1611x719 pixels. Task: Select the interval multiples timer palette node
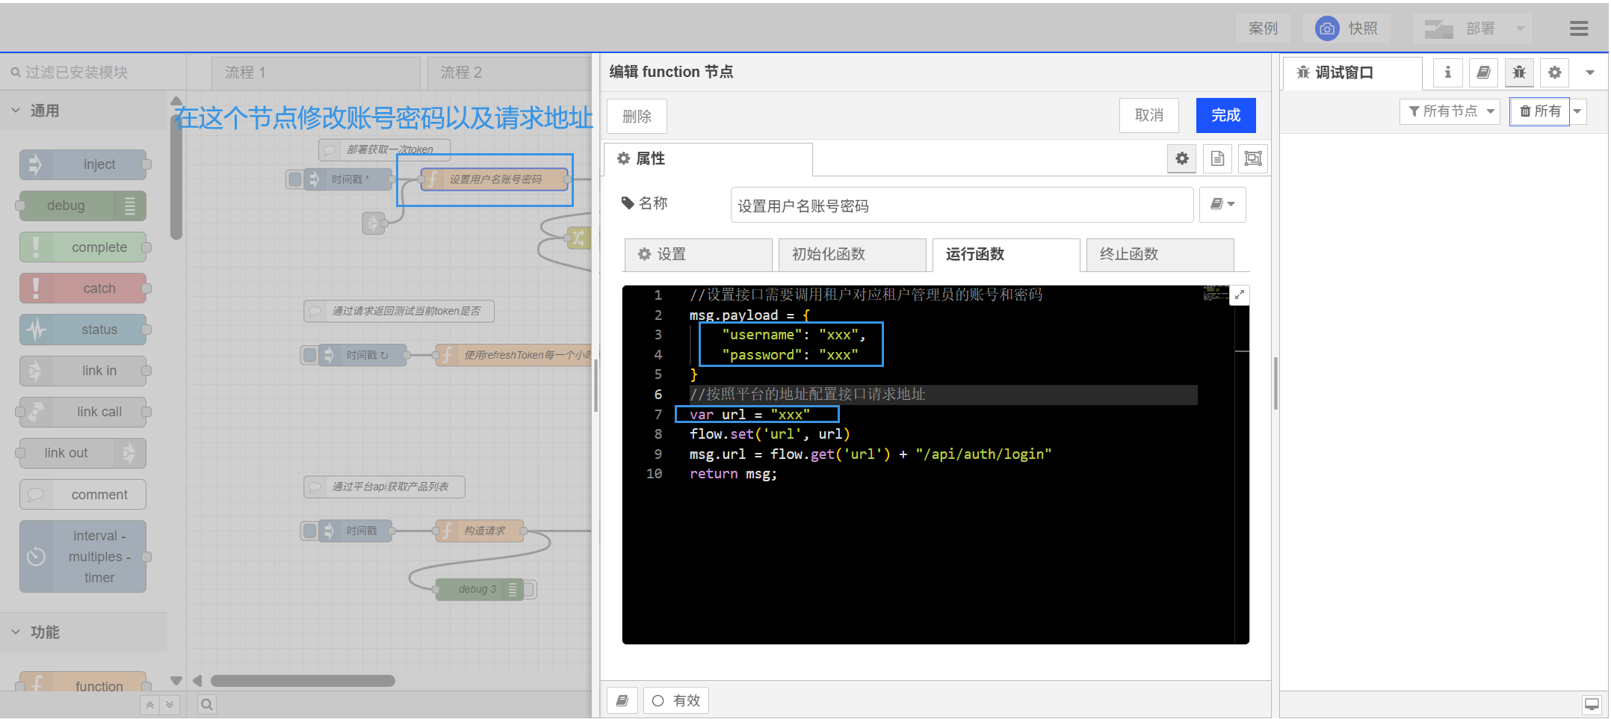click(x=84, y=556)
